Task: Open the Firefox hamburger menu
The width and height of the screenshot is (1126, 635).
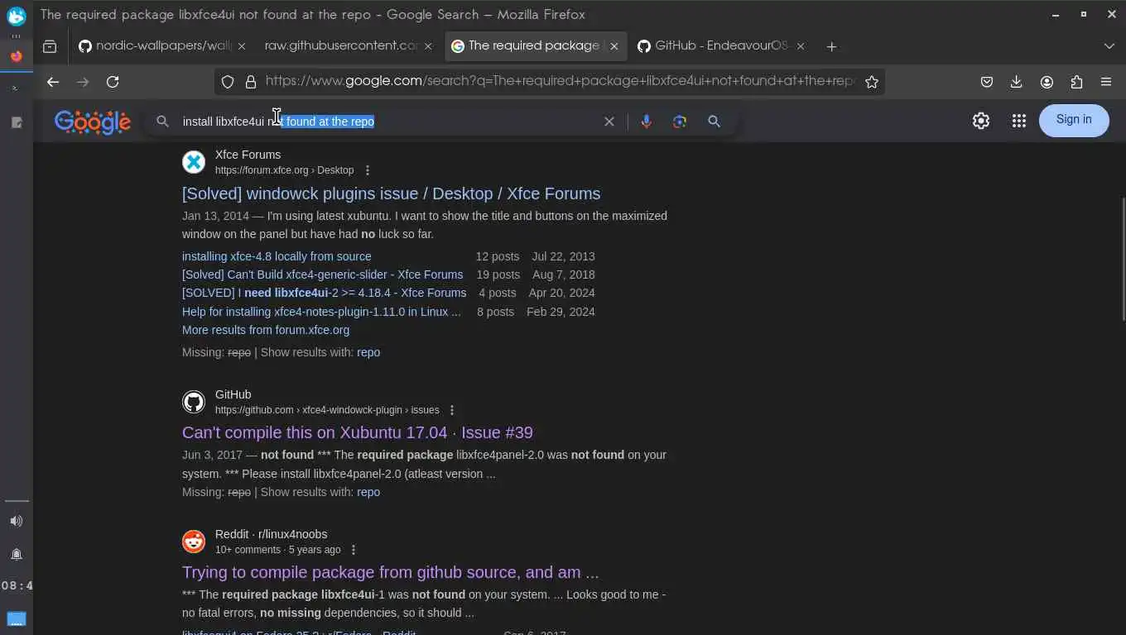Action: pyautogui.click(x=1106, y=82)
